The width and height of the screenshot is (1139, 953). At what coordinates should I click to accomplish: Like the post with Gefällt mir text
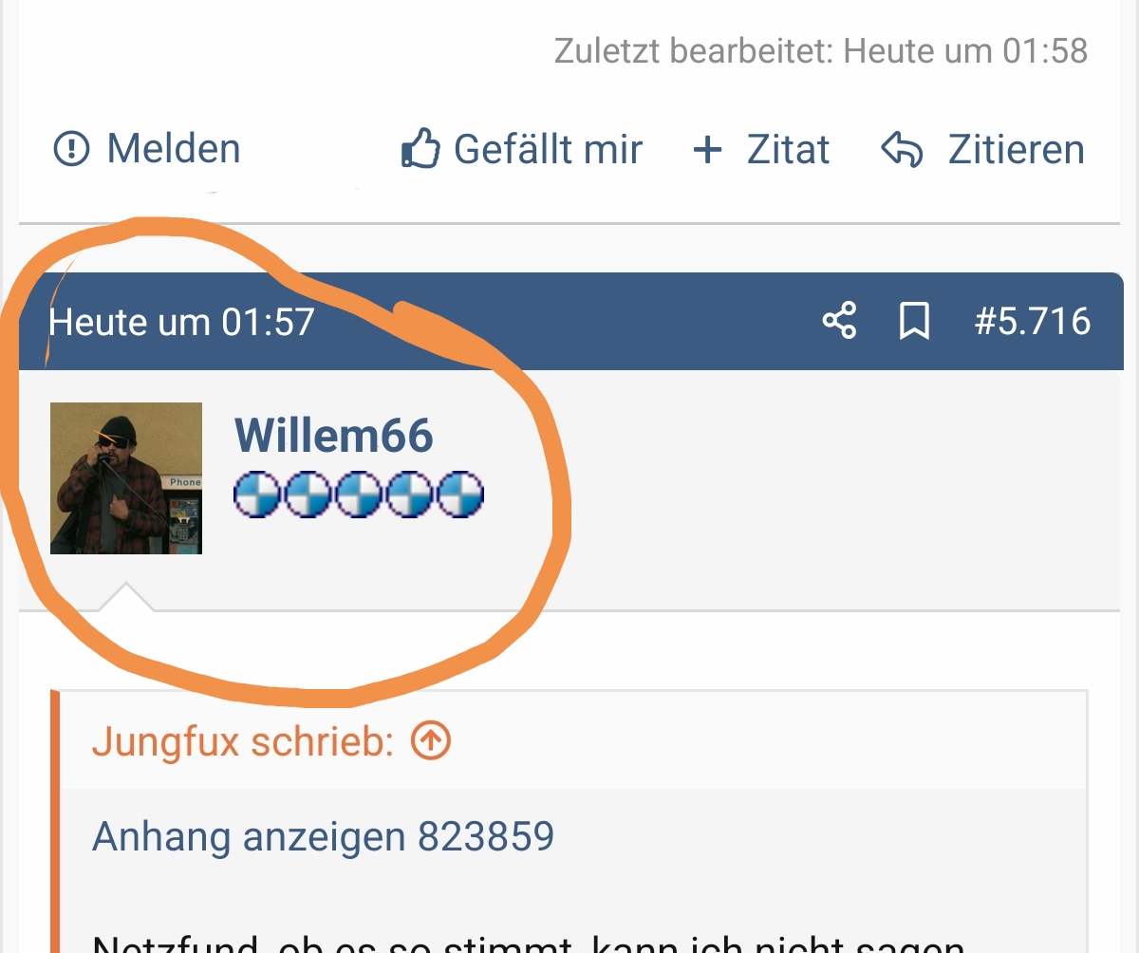[549, 150]
